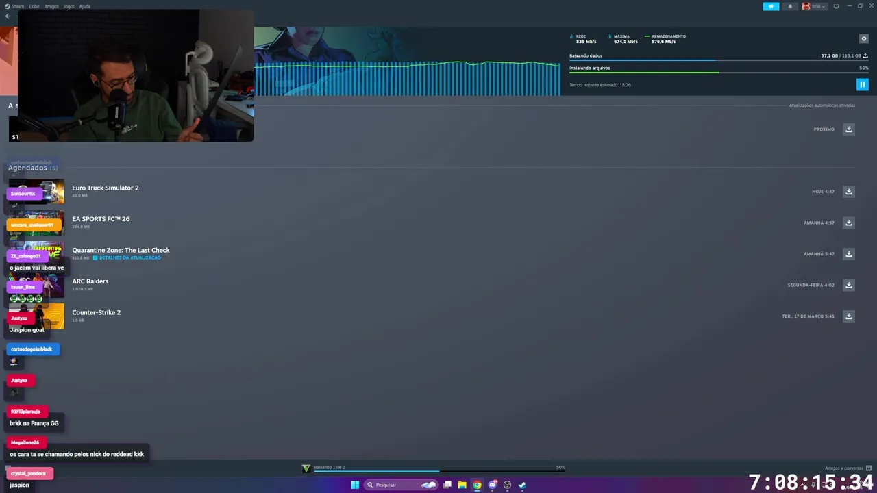877x493 pixels.
Task: Click AMANHÃ 4:57 schedule time
Action: click(x=819, y=223)
